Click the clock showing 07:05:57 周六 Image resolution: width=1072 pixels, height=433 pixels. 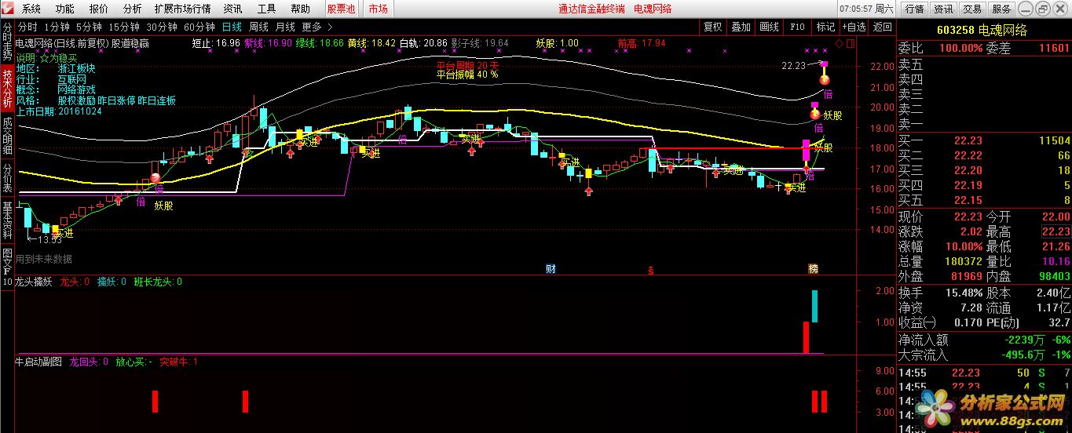coord(866,9)
